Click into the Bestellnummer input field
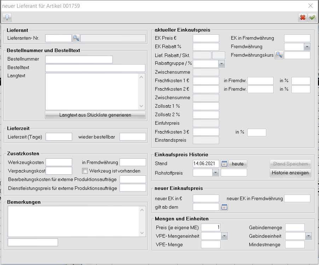319x265 pixels. point(79,59)
